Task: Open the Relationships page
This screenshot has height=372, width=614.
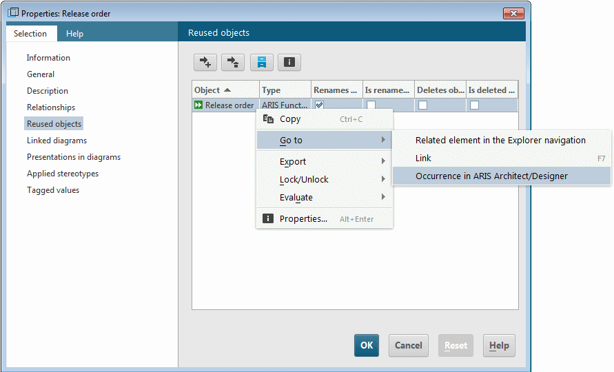Action: tap(51, 107)
